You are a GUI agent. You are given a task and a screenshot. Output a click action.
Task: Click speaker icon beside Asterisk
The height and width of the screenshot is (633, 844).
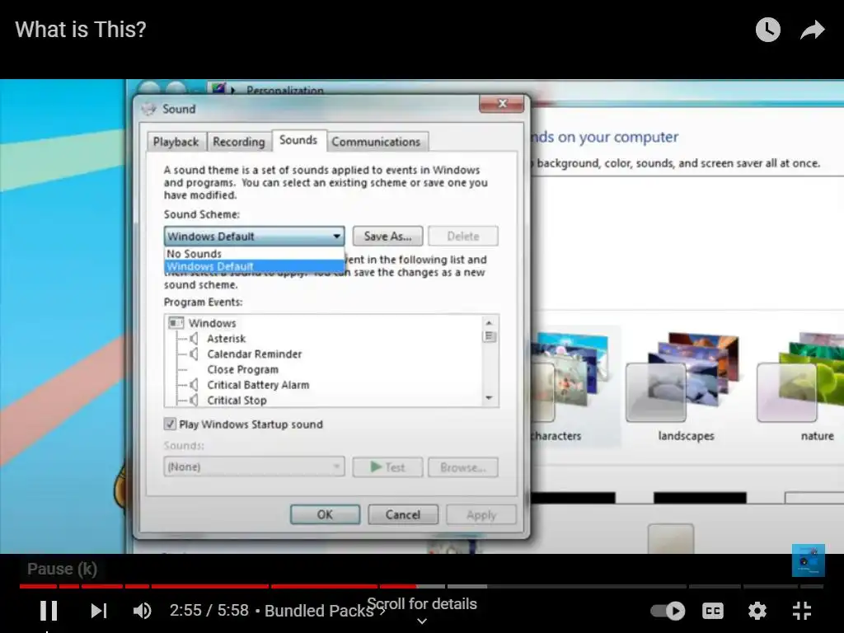click(x=194, y=339)
